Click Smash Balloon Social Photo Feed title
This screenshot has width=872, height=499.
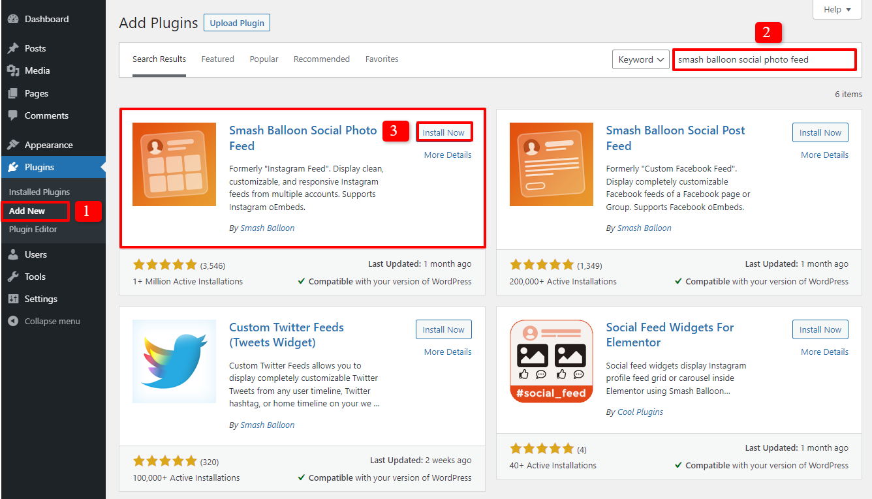303,138
